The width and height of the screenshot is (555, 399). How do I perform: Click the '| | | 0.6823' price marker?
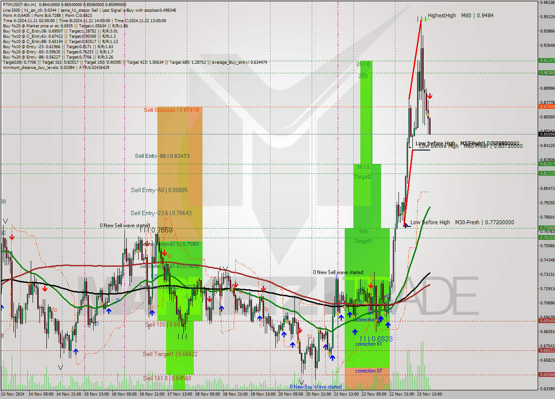[375, 339]
